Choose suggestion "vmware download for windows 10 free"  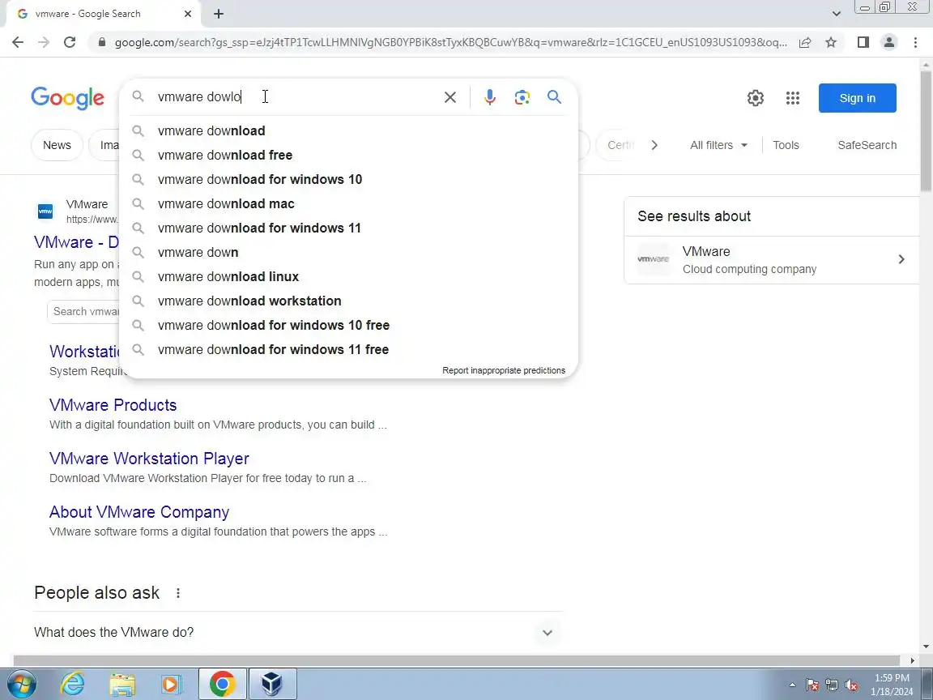[348, 326]
